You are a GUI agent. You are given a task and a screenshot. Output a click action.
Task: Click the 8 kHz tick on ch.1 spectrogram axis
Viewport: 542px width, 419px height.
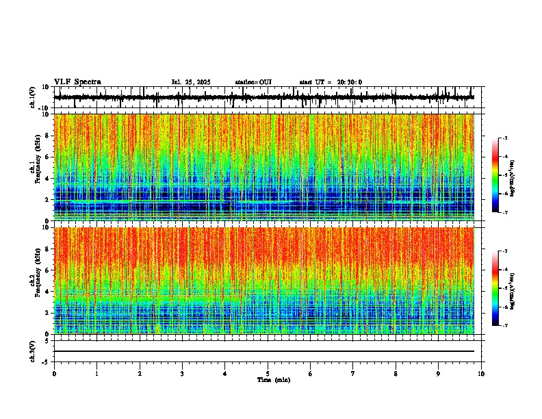48,136
